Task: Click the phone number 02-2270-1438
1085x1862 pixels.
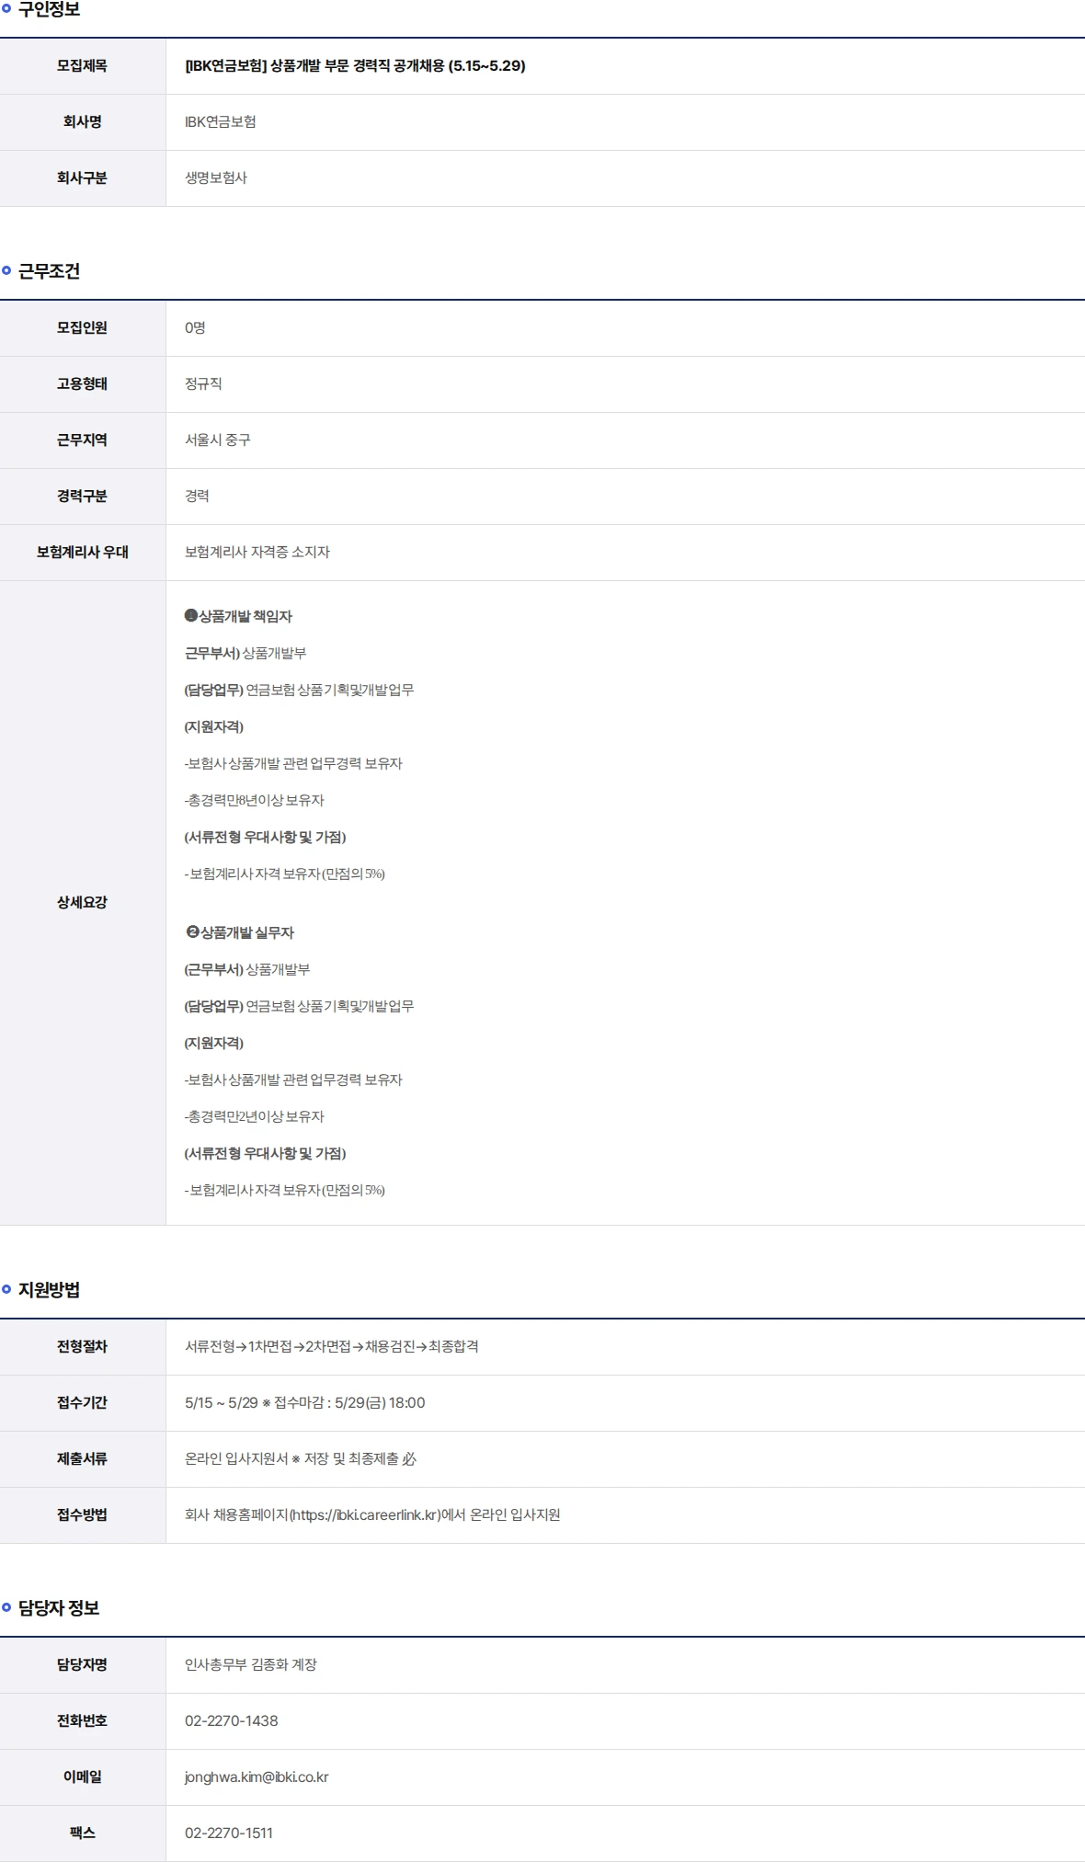Action: 232,1721
